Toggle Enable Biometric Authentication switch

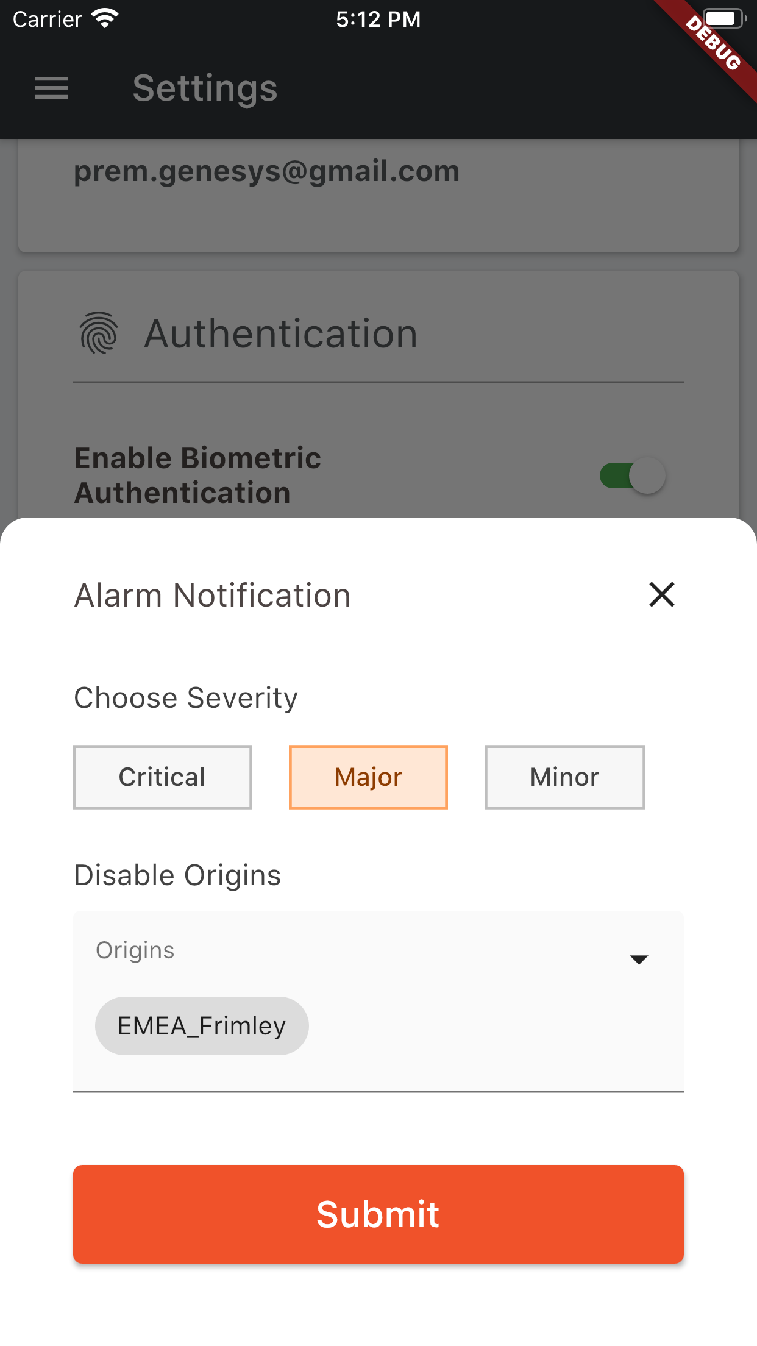pyautogui.click(x=632, y=475)
